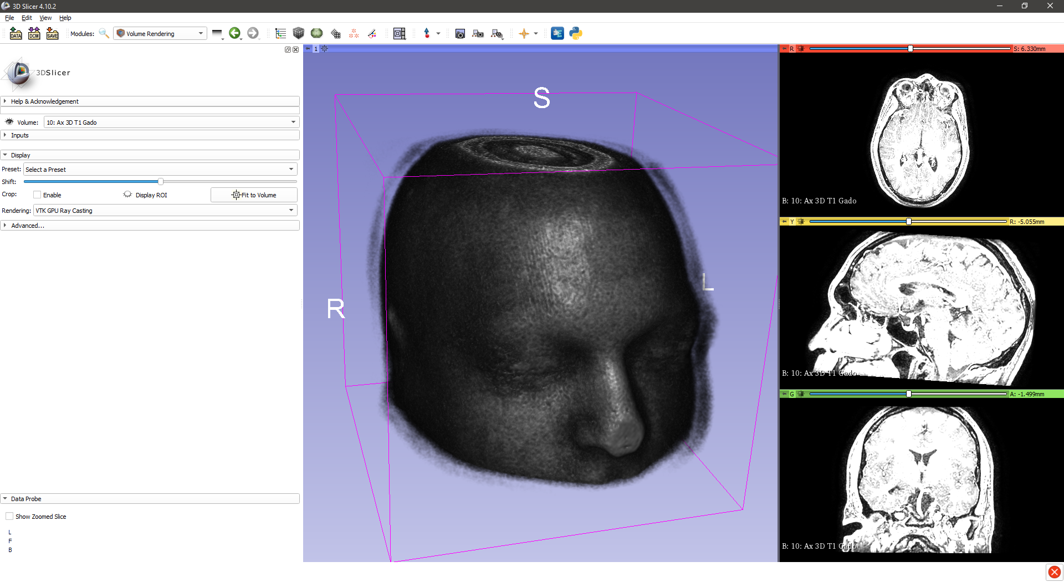This screenshot has width=1064, height=582.
Task: Open the Rendering method dropdown
Action: (x=165, y=211)
